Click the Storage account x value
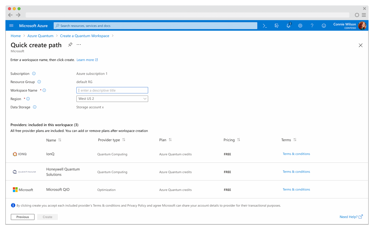This screenshot has width=374, height=230. (90, 107)
